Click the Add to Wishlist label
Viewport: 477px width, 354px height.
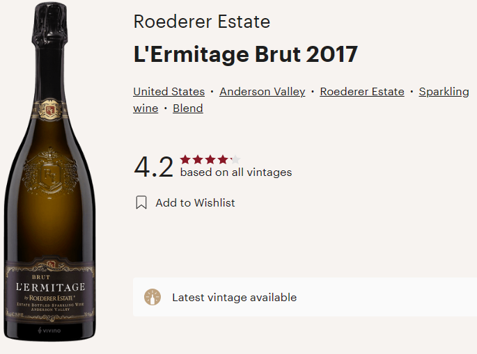195,202
